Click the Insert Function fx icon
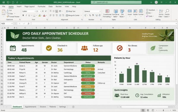This screenshot has height=112, width=178. point(28,24)
